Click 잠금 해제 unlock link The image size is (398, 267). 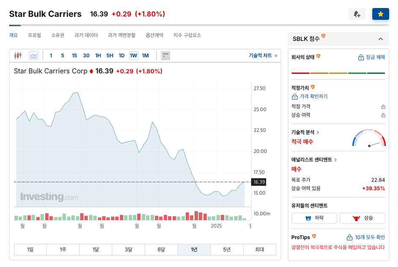point(371,57)
